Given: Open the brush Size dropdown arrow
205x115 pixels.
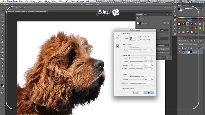Looking at the screenshot, I should point(24,8).
